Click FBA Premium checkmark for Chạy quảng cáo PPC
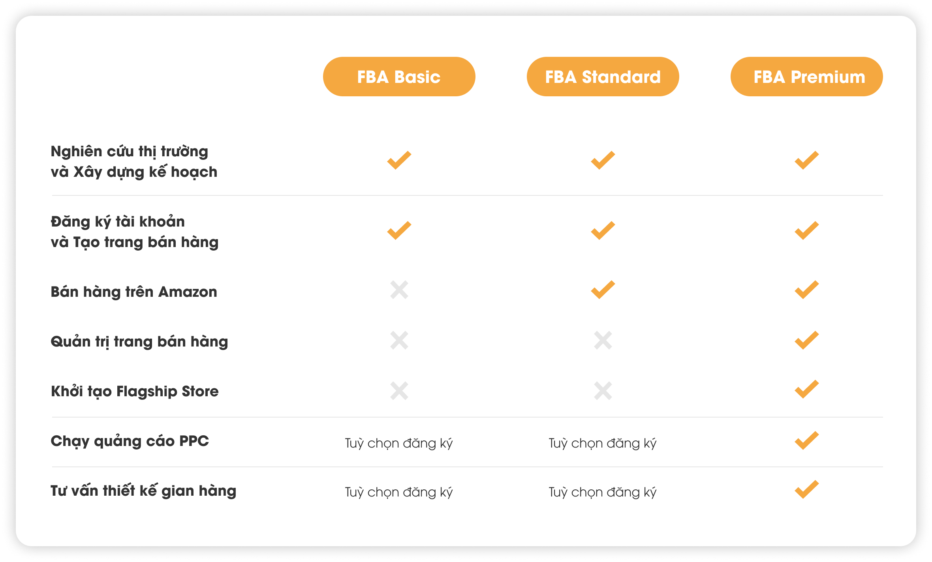This screenshot has height=562, width=932. point(807,440)
